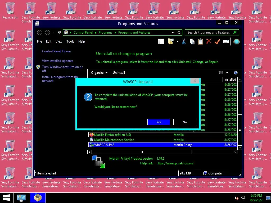Click the WinSCP icon in selected row
Viewport: 271px width, 203px height.
point(91,145)
